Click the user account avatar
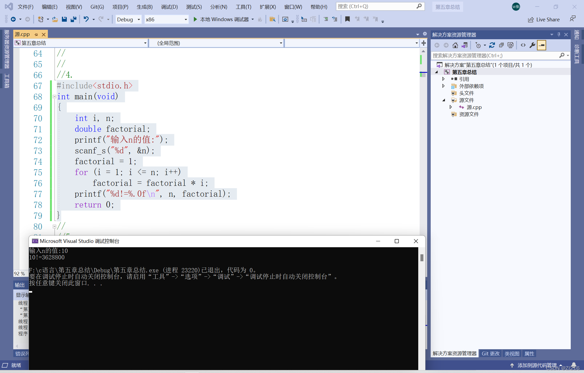 coord(516,7)
